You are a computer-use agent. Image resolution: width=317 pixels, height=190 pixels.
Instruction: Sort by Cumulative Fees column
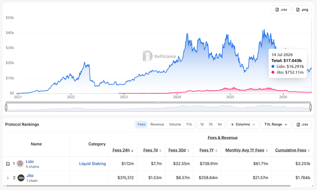click(x=292, y=150)
